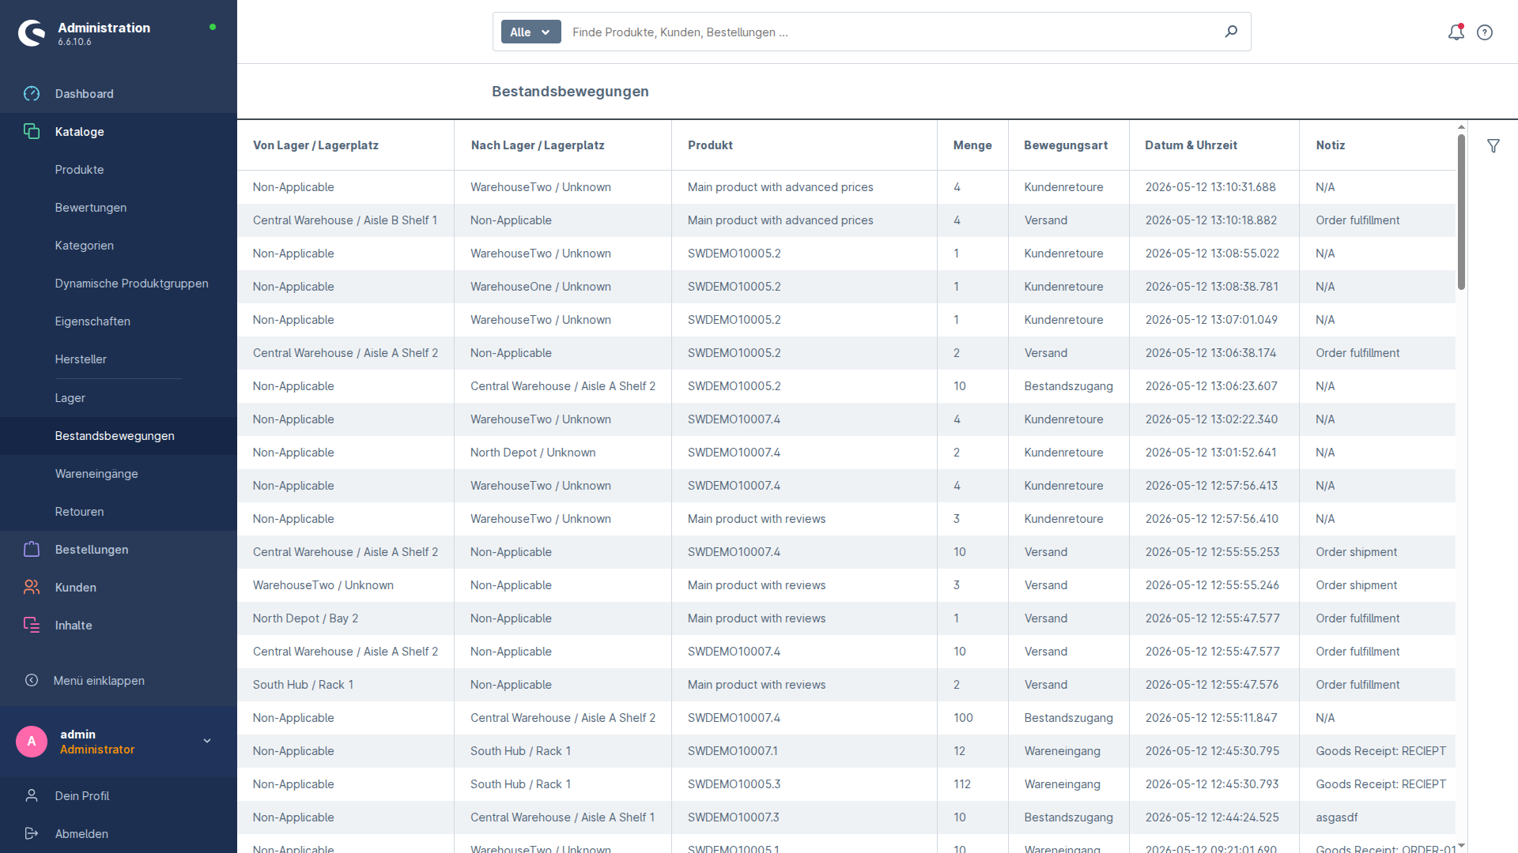Click Menge column header

(x=972, y=145)
